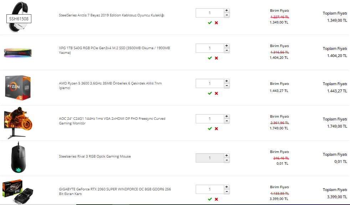Remove XPG 1TB S40G SSD with red X
Viewport: 350px width, 205px height.
[x=216, y=58]
